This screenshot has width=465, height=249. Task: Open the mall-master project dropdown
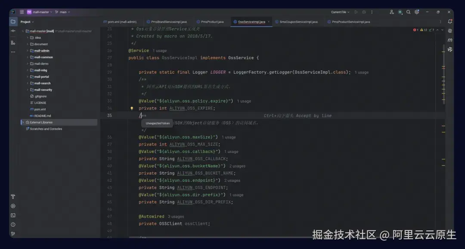click(40, 12)
